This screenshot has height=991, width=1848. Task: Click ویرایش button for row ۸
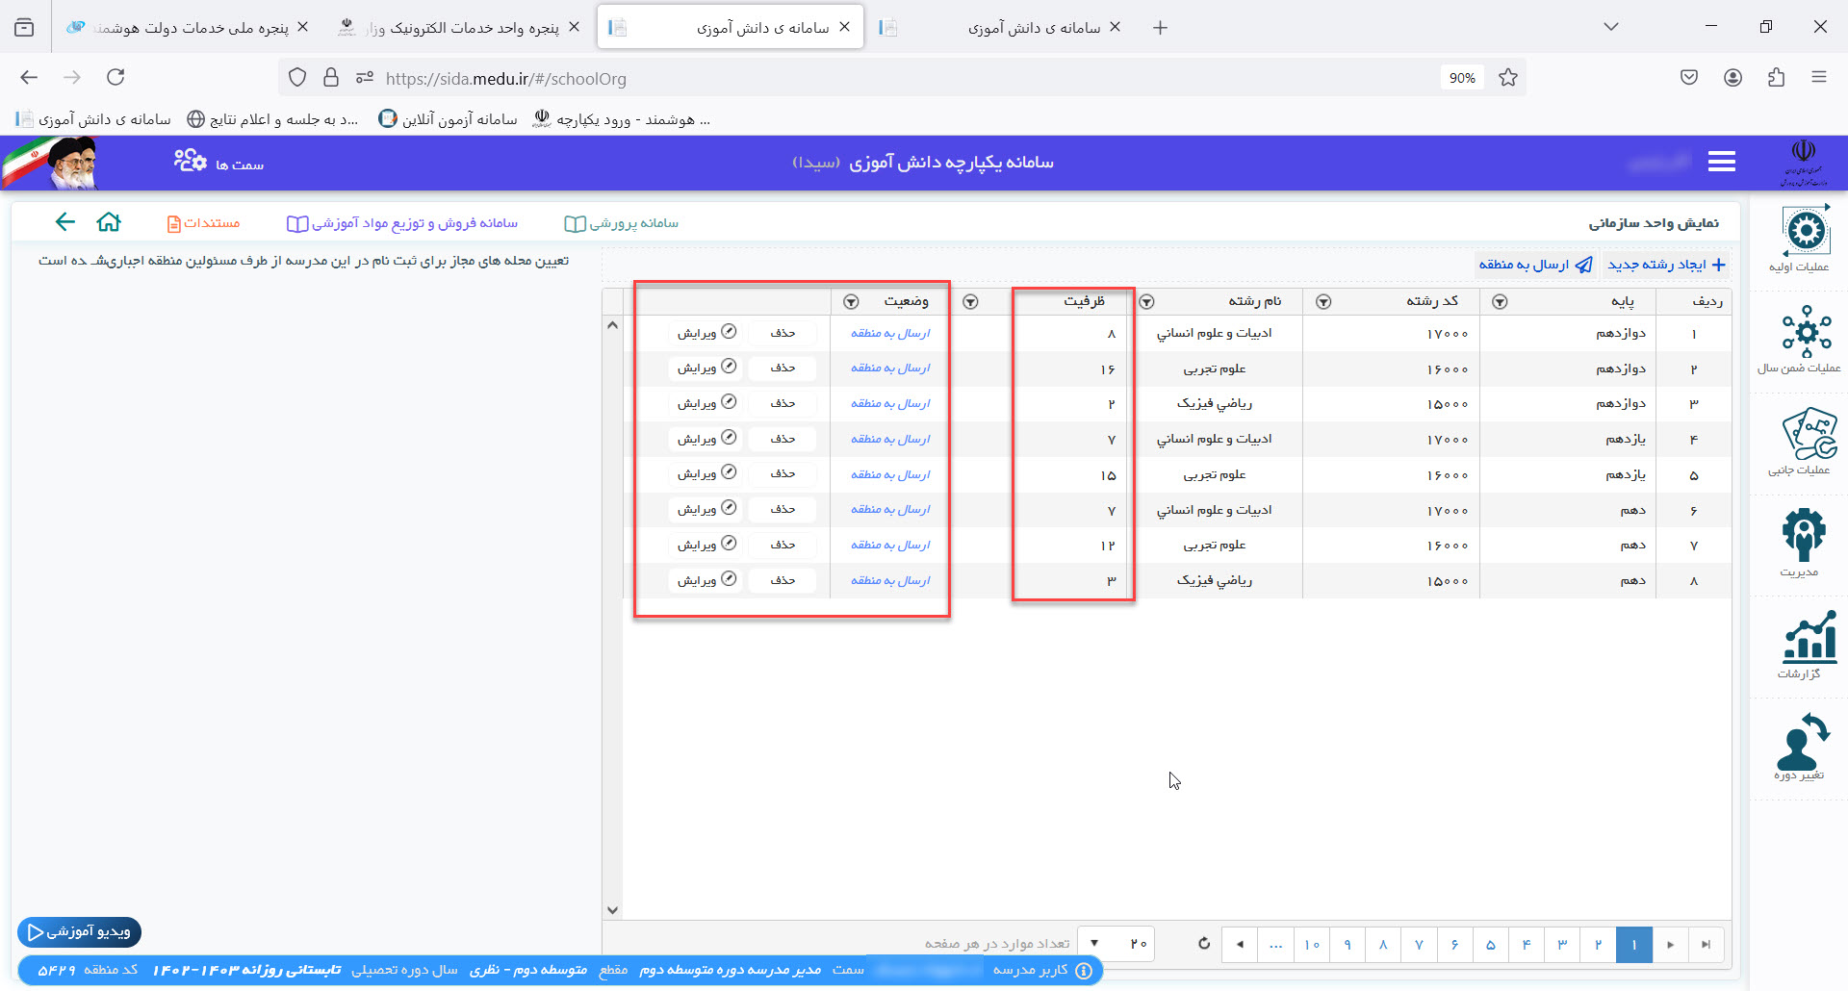click(706, 580)
